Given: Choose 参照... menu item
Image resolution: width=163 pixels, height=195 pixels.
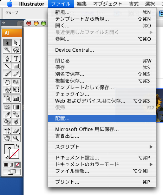Looking at the screenshot, I should [102, 39].
